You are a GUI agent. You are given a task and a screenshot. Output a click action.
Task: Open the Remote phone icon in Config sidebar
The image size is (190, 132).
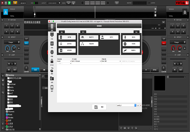[52, 88]
